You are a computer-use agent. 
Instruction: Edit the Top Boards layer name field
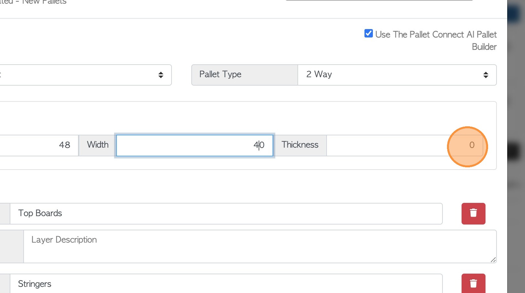click(226, 214)
